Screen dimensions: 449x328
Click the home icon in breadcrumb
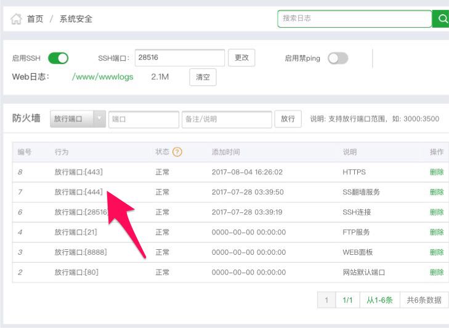point(16,19)
